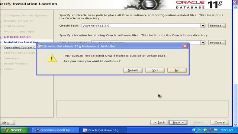Switch to Oracle Database 11g taskbar window

point(103,130)
